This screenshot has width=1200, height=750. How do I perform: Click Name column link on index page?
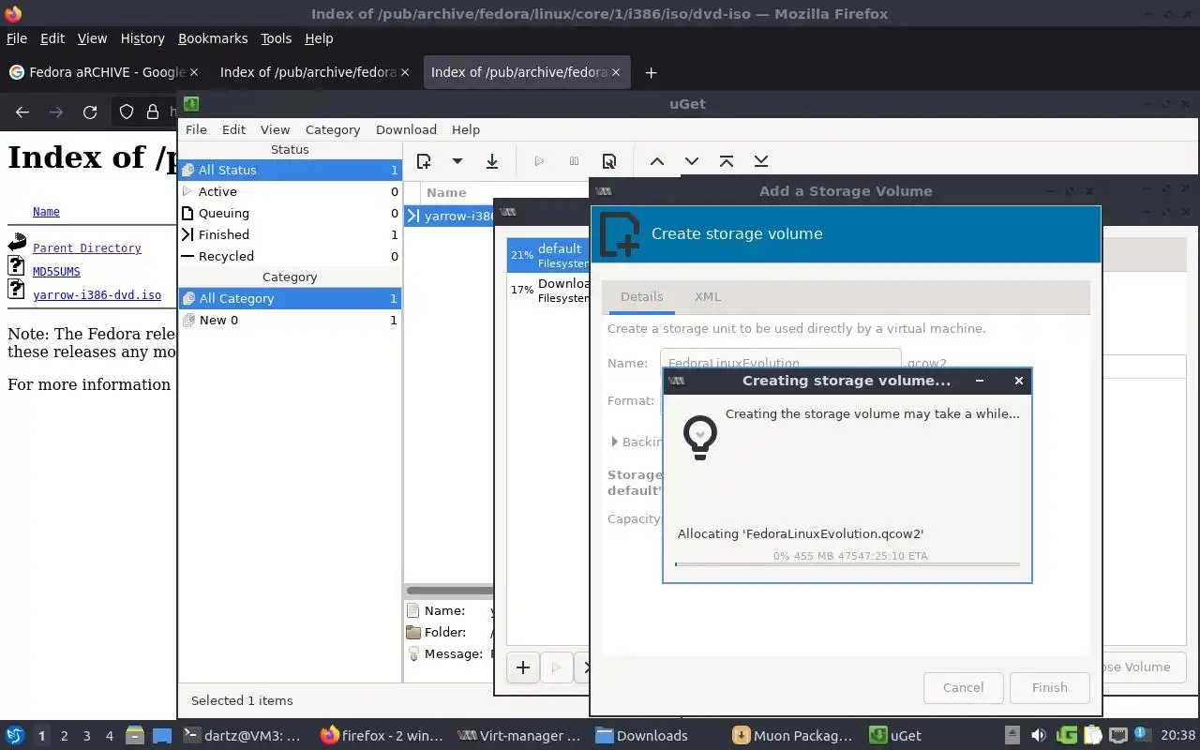click(x=46, y=212)
